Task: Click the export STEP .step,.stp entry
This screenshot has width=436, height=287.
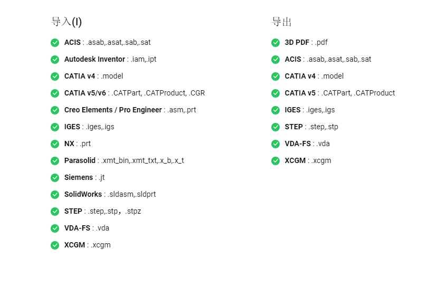Action: pos(311,127)
